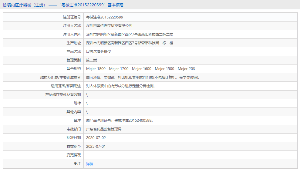Select expiry date 2025-07-01
The height and width of the screenshot is (172, 300).
tap(96, 147)
